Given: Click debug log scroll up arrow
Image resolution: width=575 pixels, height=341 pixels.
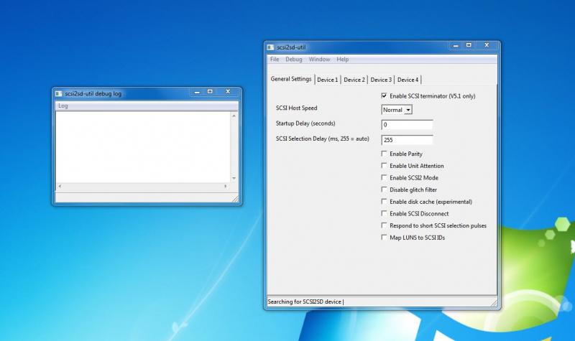Looking at the screenshot, I should (x=234, y=116).
